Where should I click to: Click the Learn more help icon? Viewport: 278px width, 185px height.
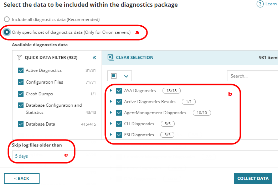(260, 4)
